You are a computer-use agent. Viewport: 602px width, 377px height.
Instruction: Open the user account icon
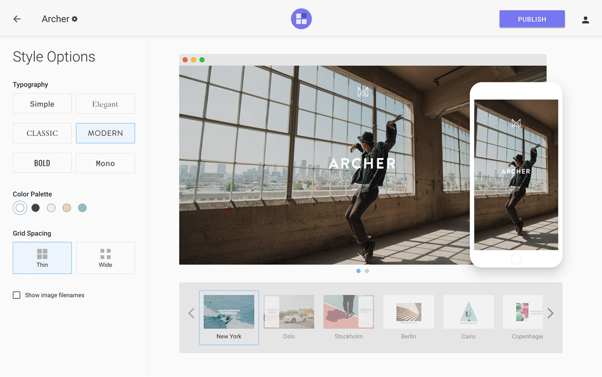coord(586,20)
